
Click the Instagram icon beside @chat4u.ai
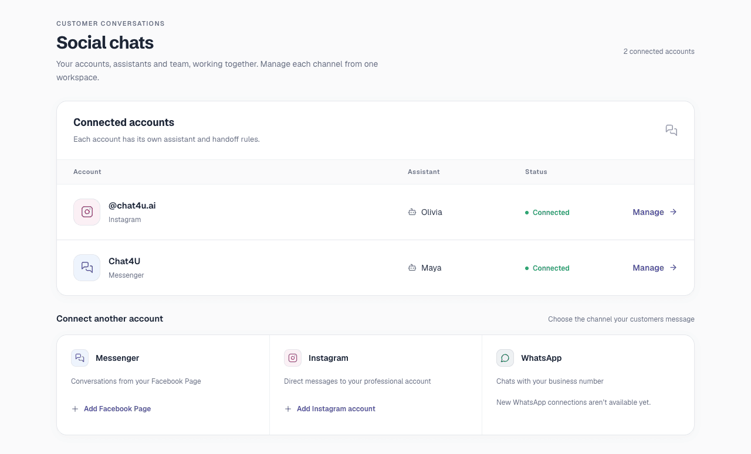coord(87,212)
